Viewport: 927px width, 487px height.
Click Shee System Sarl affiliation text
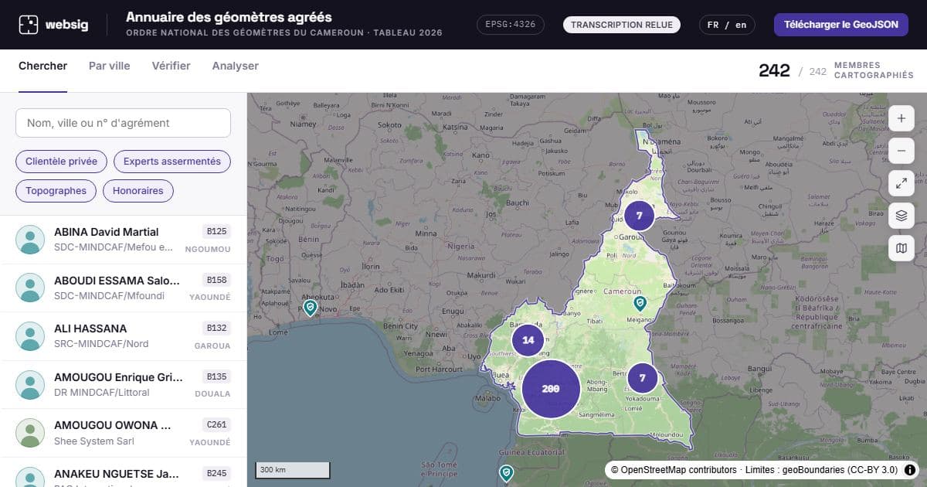(94, 441)
